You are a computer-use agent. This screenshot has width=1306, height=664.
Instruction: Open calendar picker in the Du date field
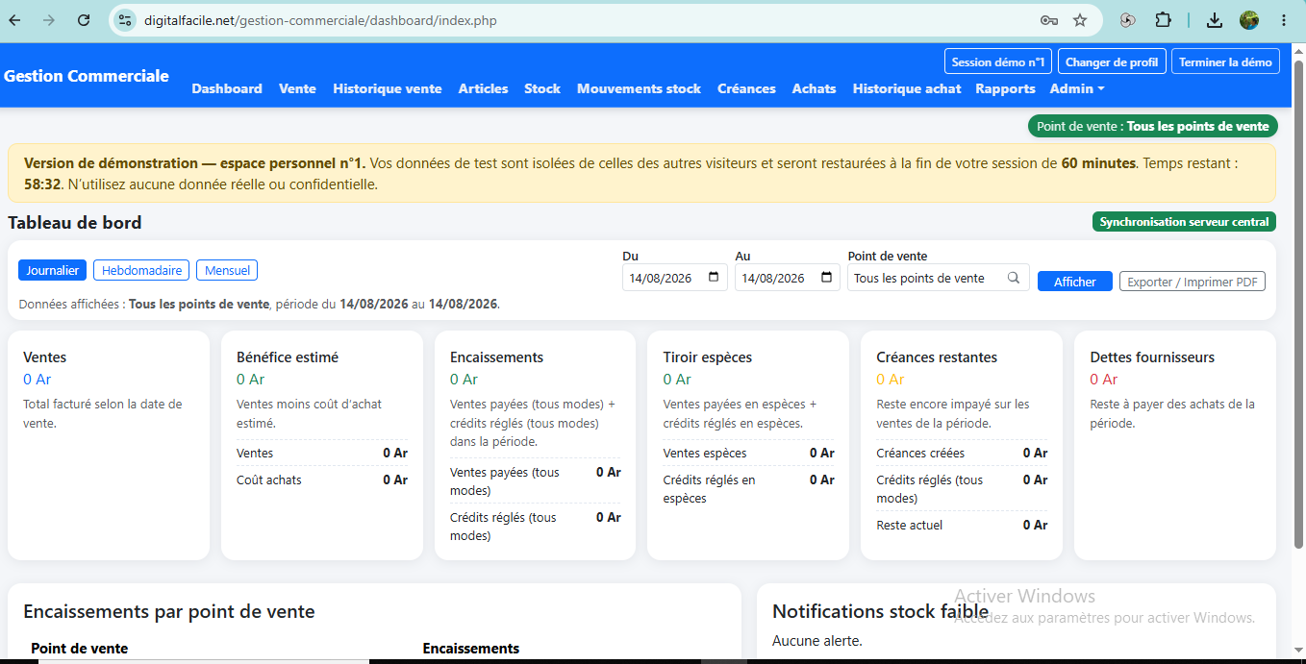(x=713, y=278)
